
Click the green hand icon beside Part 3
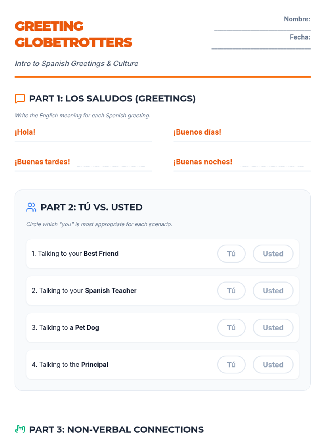click(20, 429)
